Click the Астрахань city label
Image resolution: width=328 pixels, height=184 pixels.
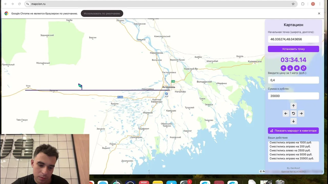point(169,87)
